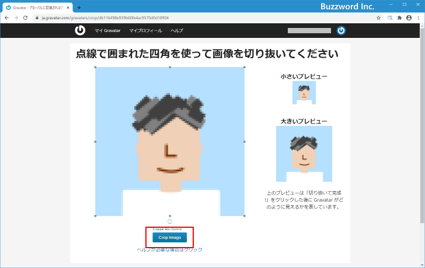Bookmark this page with star icon

click(378, 18)
